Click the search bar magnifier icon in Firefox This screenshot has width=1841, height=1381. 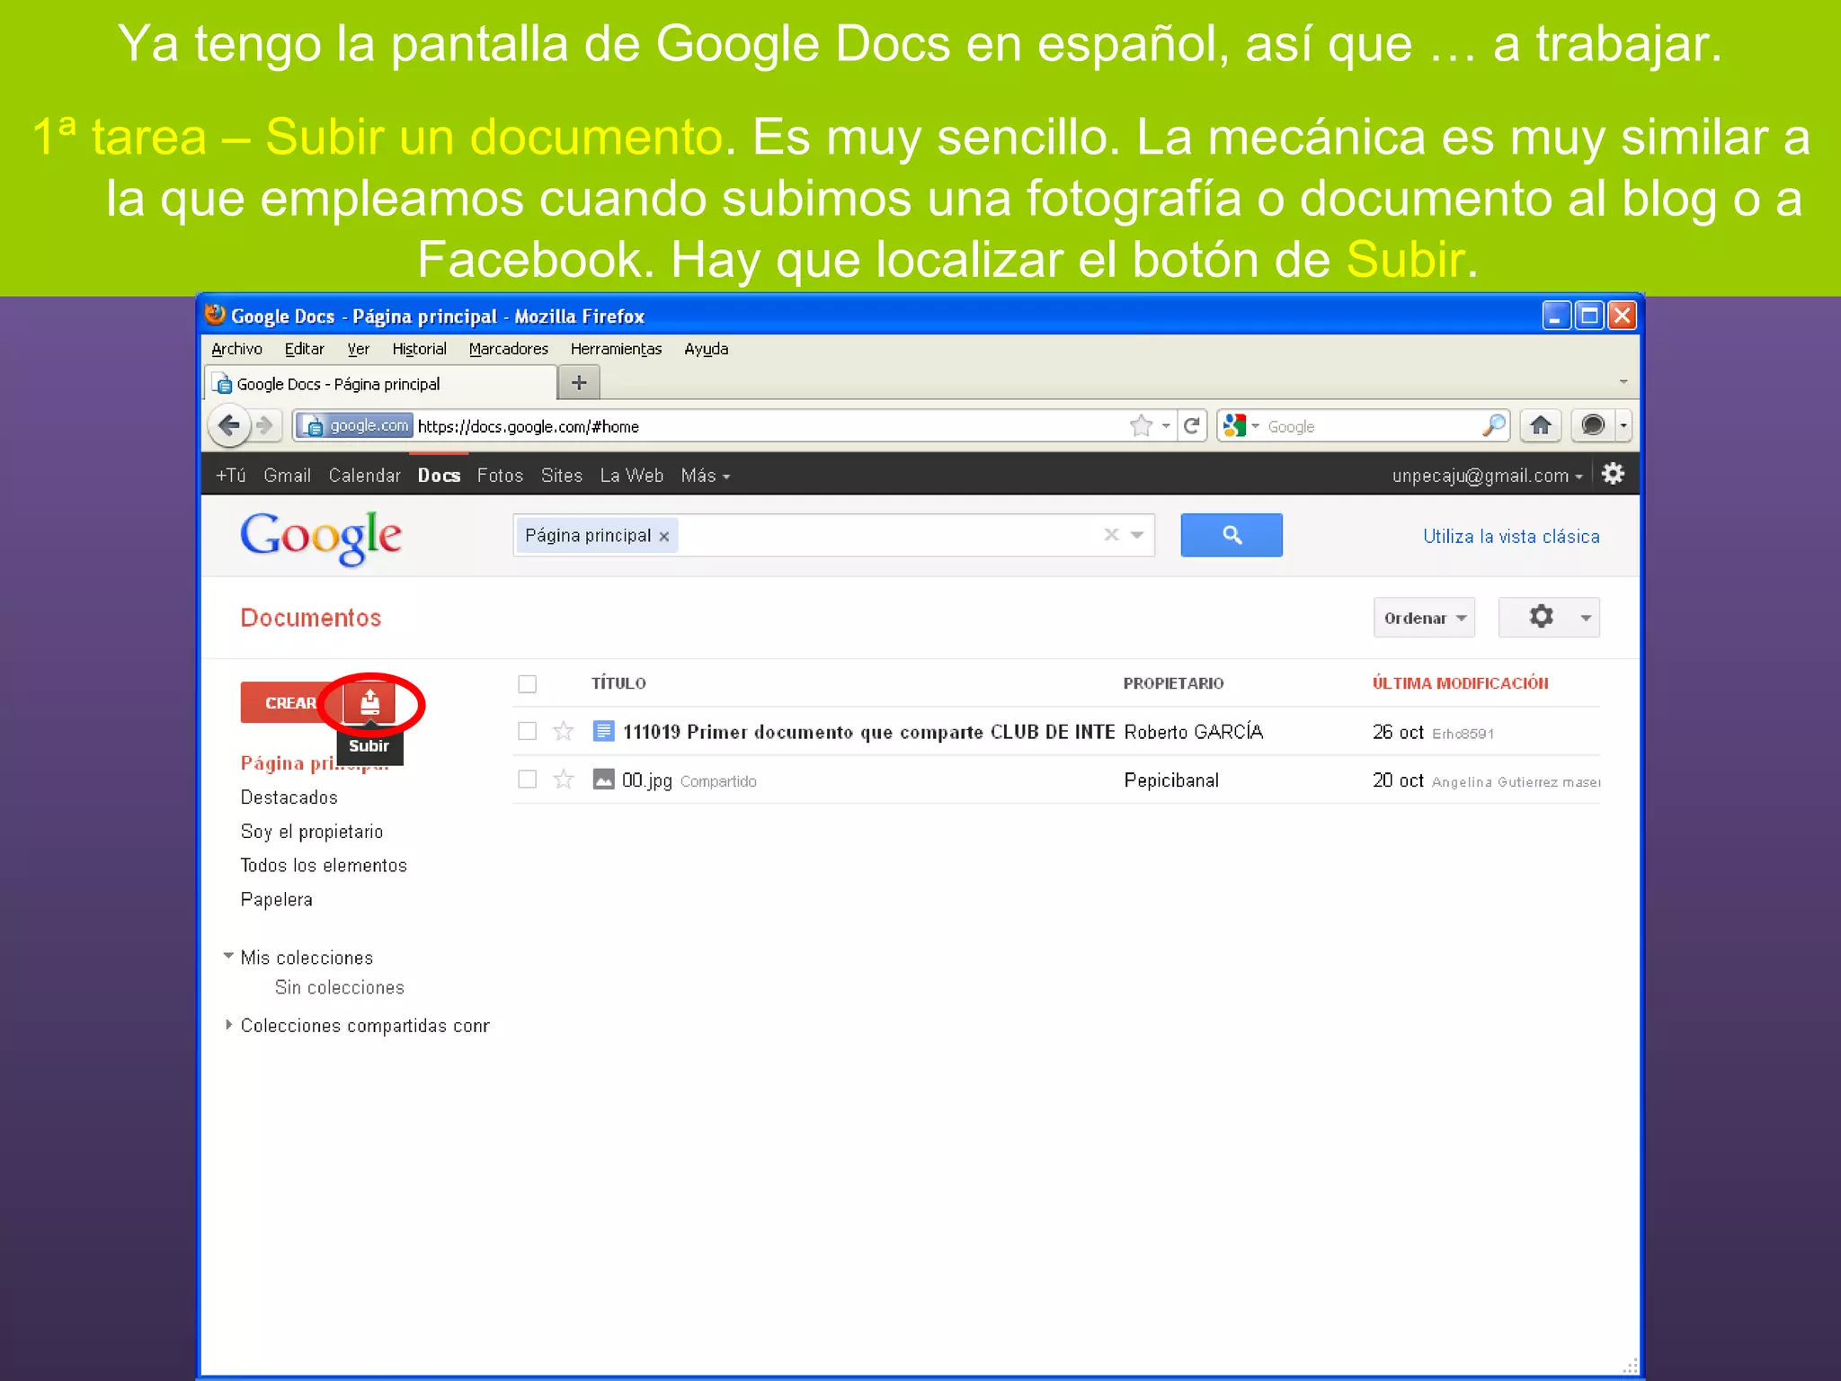pos(1493,425)
